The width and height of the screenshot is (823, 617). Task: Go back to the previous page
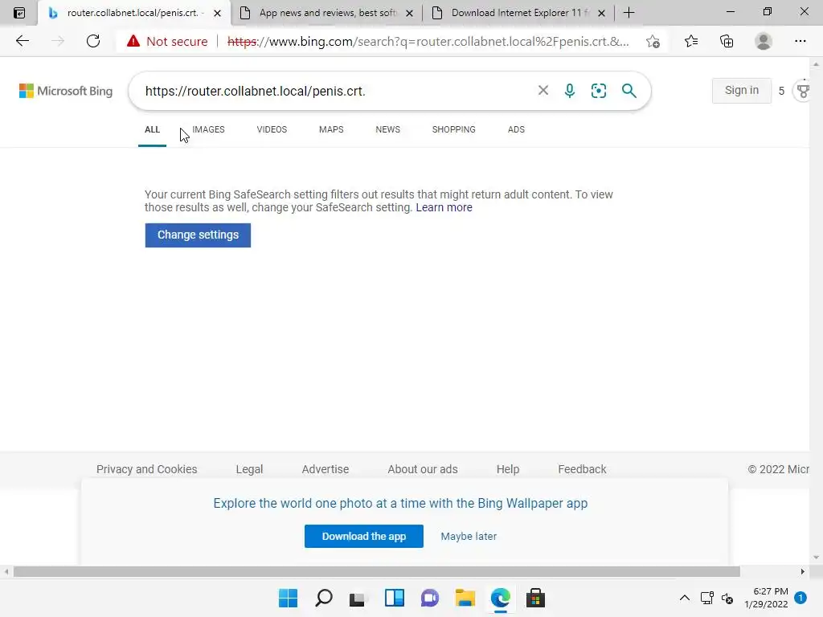(22, 41)
